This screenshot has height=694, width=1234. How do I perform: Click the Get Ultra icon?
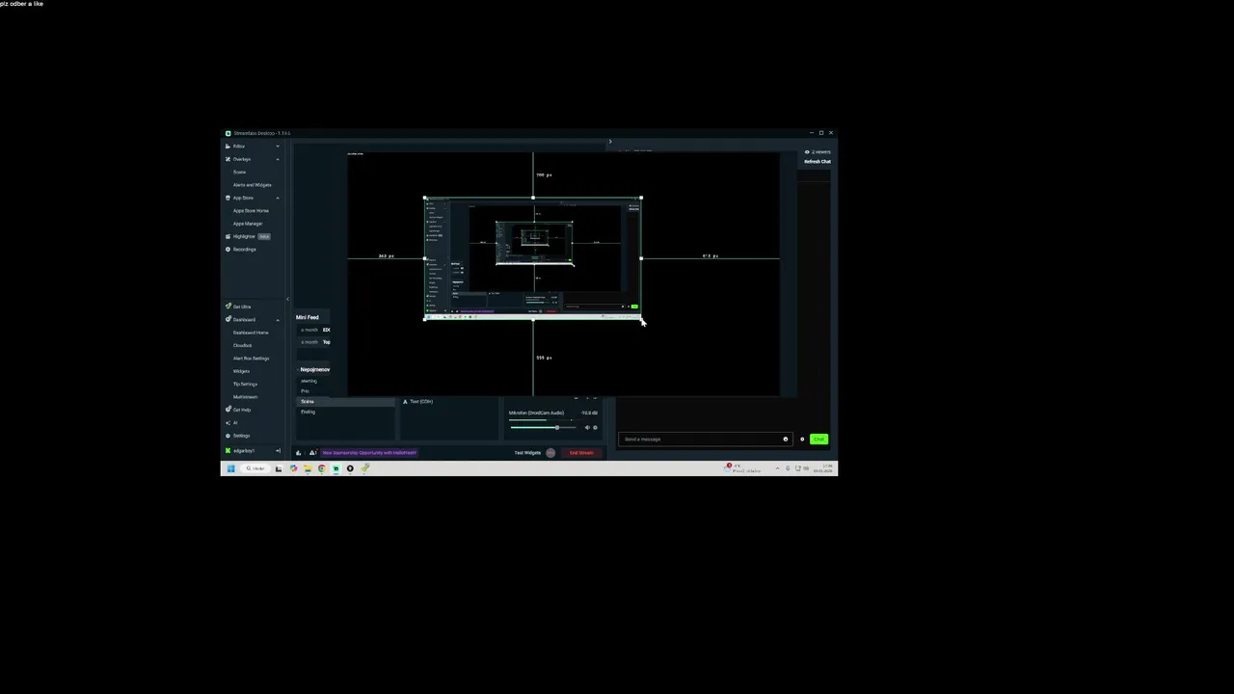228,307
